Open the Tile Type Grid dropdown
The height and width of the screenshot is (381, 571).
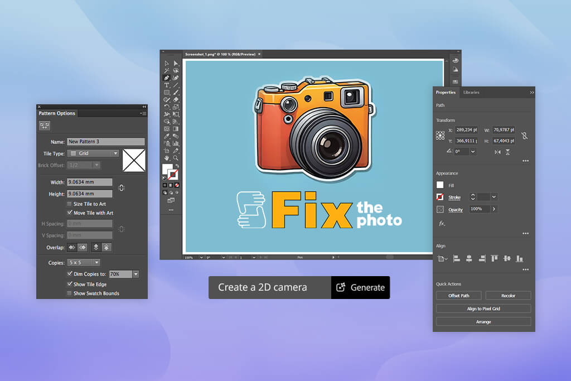pos(93,153)
